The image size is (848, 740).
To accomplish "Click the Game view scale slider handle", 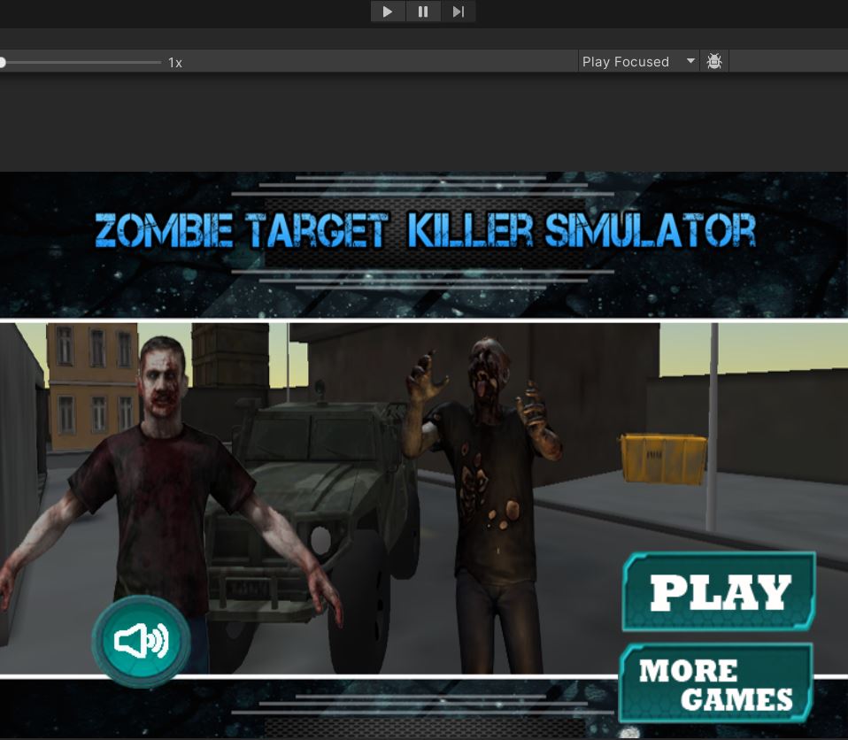I will (x=3, y=62).
